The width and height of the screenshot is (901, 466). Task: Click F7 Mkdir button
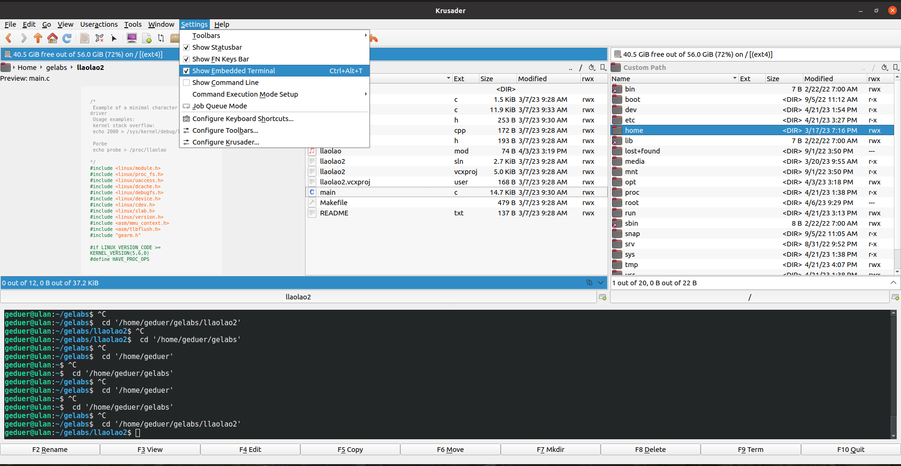550,450
